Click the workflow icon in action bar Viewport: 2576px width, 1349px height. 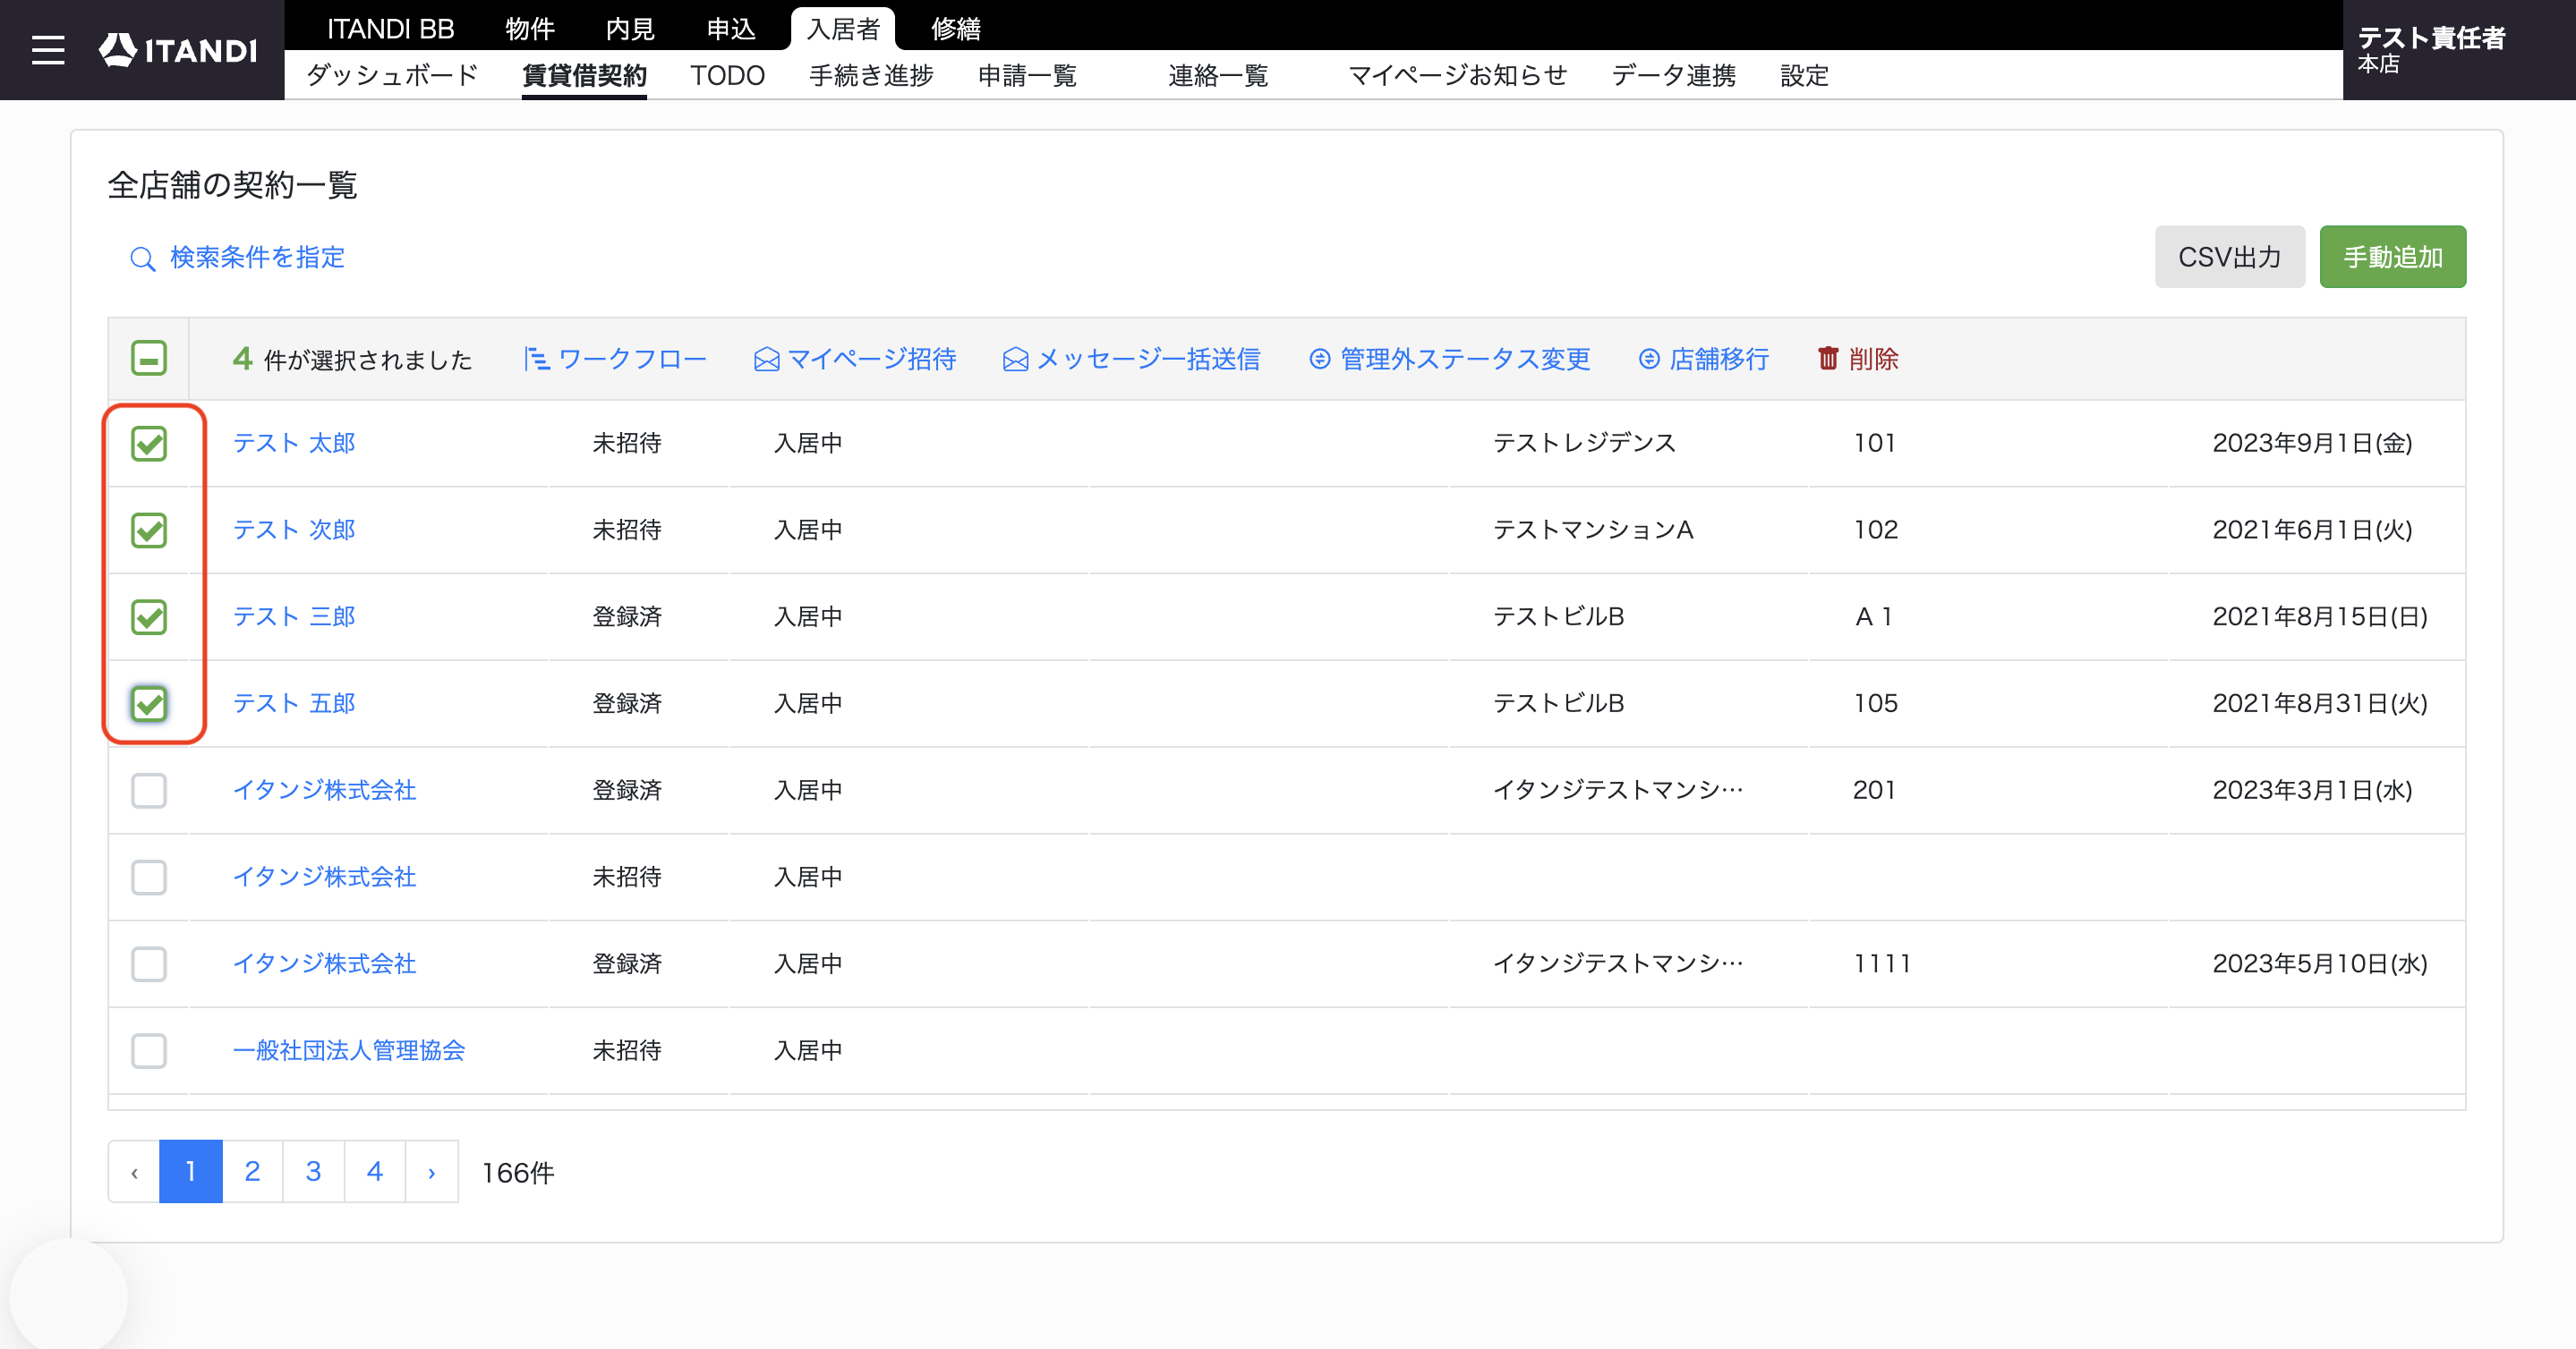(536, 359)
